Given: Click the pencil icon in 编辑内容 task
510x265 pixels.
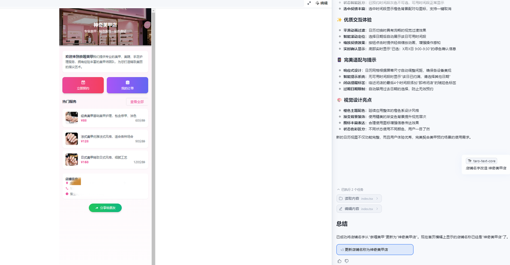Looking at the screenshot, I should (x=341, y=209).
